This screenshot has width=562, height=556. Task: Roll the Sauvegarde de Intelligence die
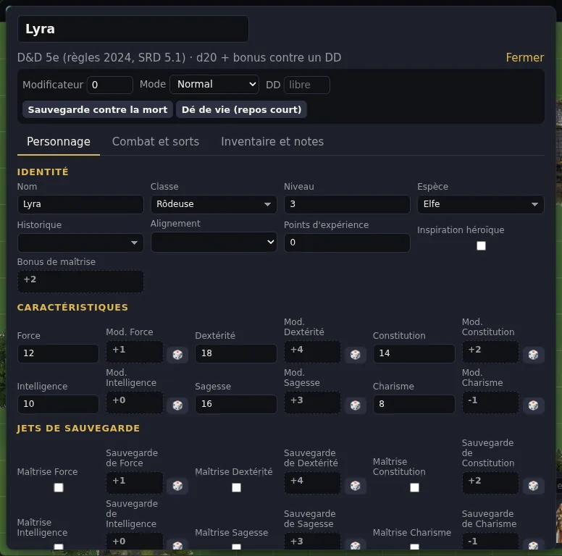(177, 545)
